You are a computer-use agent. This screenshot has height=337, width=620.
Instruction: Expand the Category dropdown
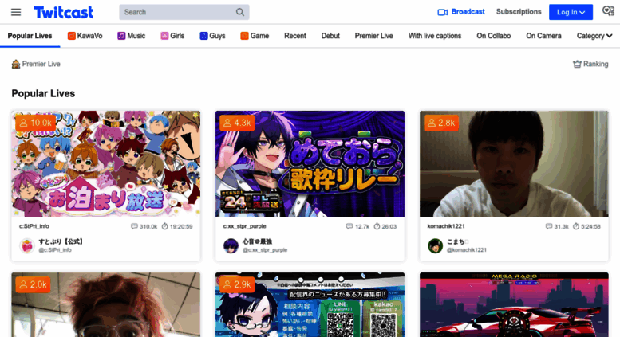pyautogui.click(x=594, y=36)
